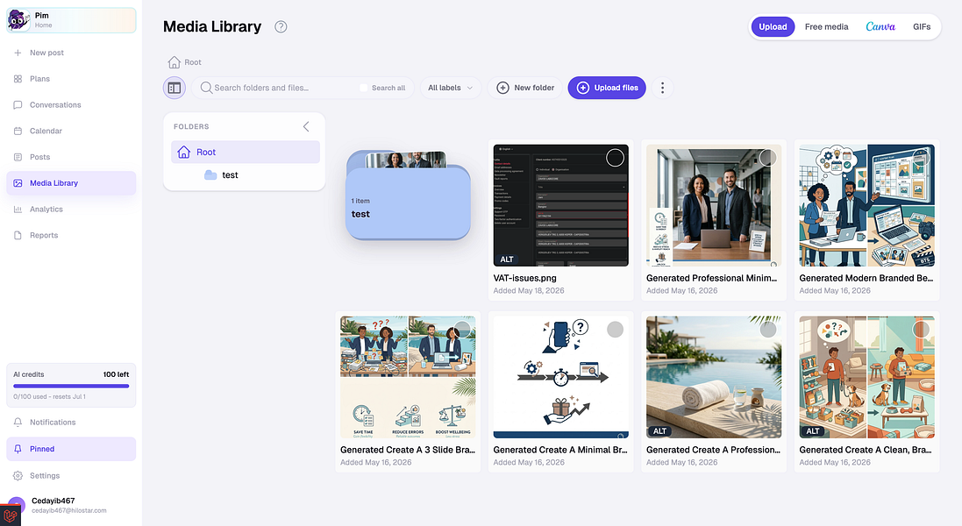Click the Reports file icon

pos(18,236)
